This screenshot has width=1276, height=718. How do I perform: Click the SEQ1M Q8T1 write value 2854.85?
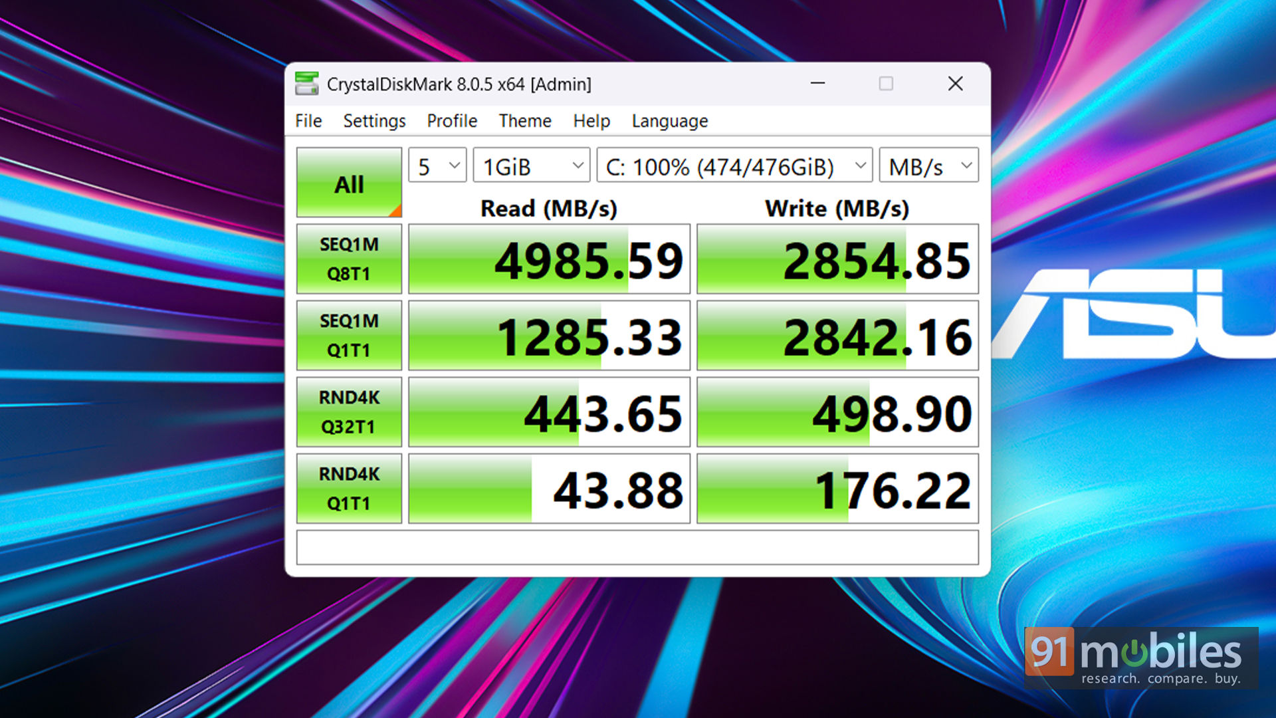(837, 259)
